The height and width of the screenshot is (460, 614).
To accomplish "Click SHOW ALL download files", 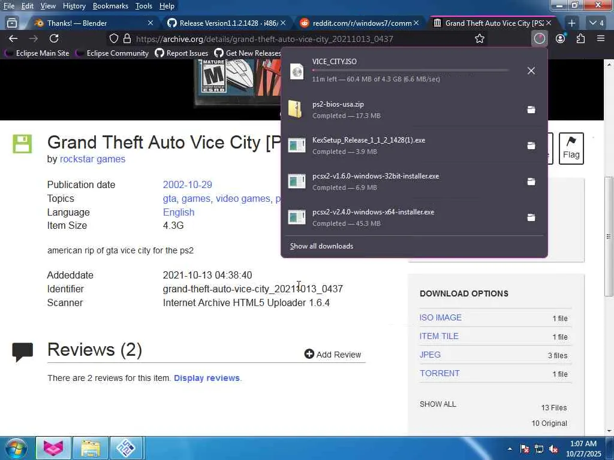I will (438, 404).
